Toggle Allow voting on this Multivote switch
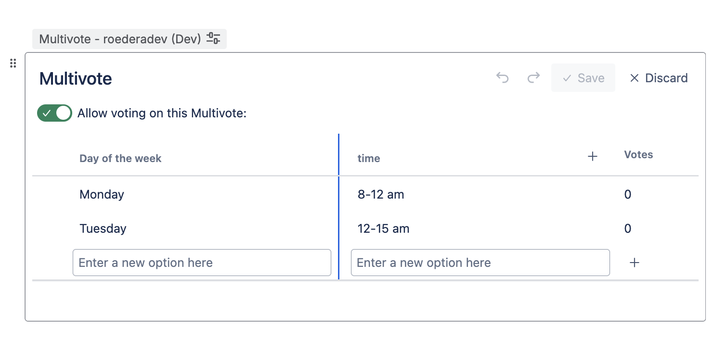 [x=54, y=113]
